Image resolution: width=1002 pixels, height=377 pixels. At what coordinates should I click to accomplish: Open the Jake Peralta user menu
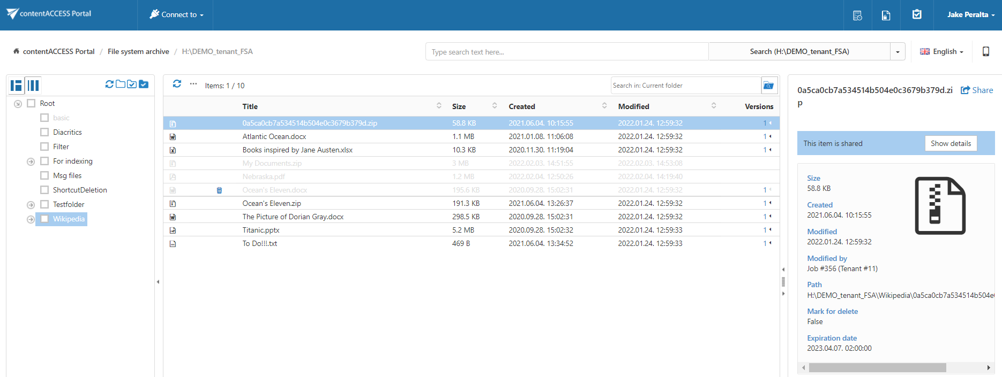tap(970, 15)
